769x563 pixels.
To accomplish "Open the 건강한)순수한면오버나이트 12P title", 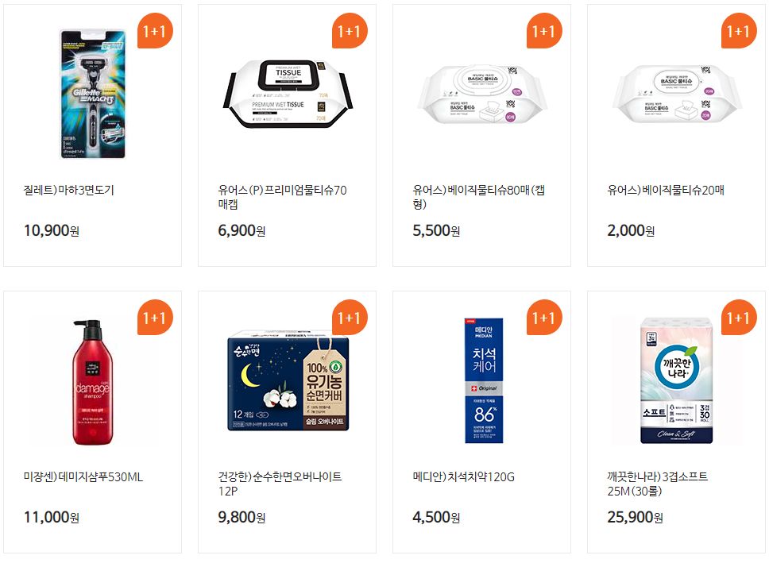I will click(280, 484).
